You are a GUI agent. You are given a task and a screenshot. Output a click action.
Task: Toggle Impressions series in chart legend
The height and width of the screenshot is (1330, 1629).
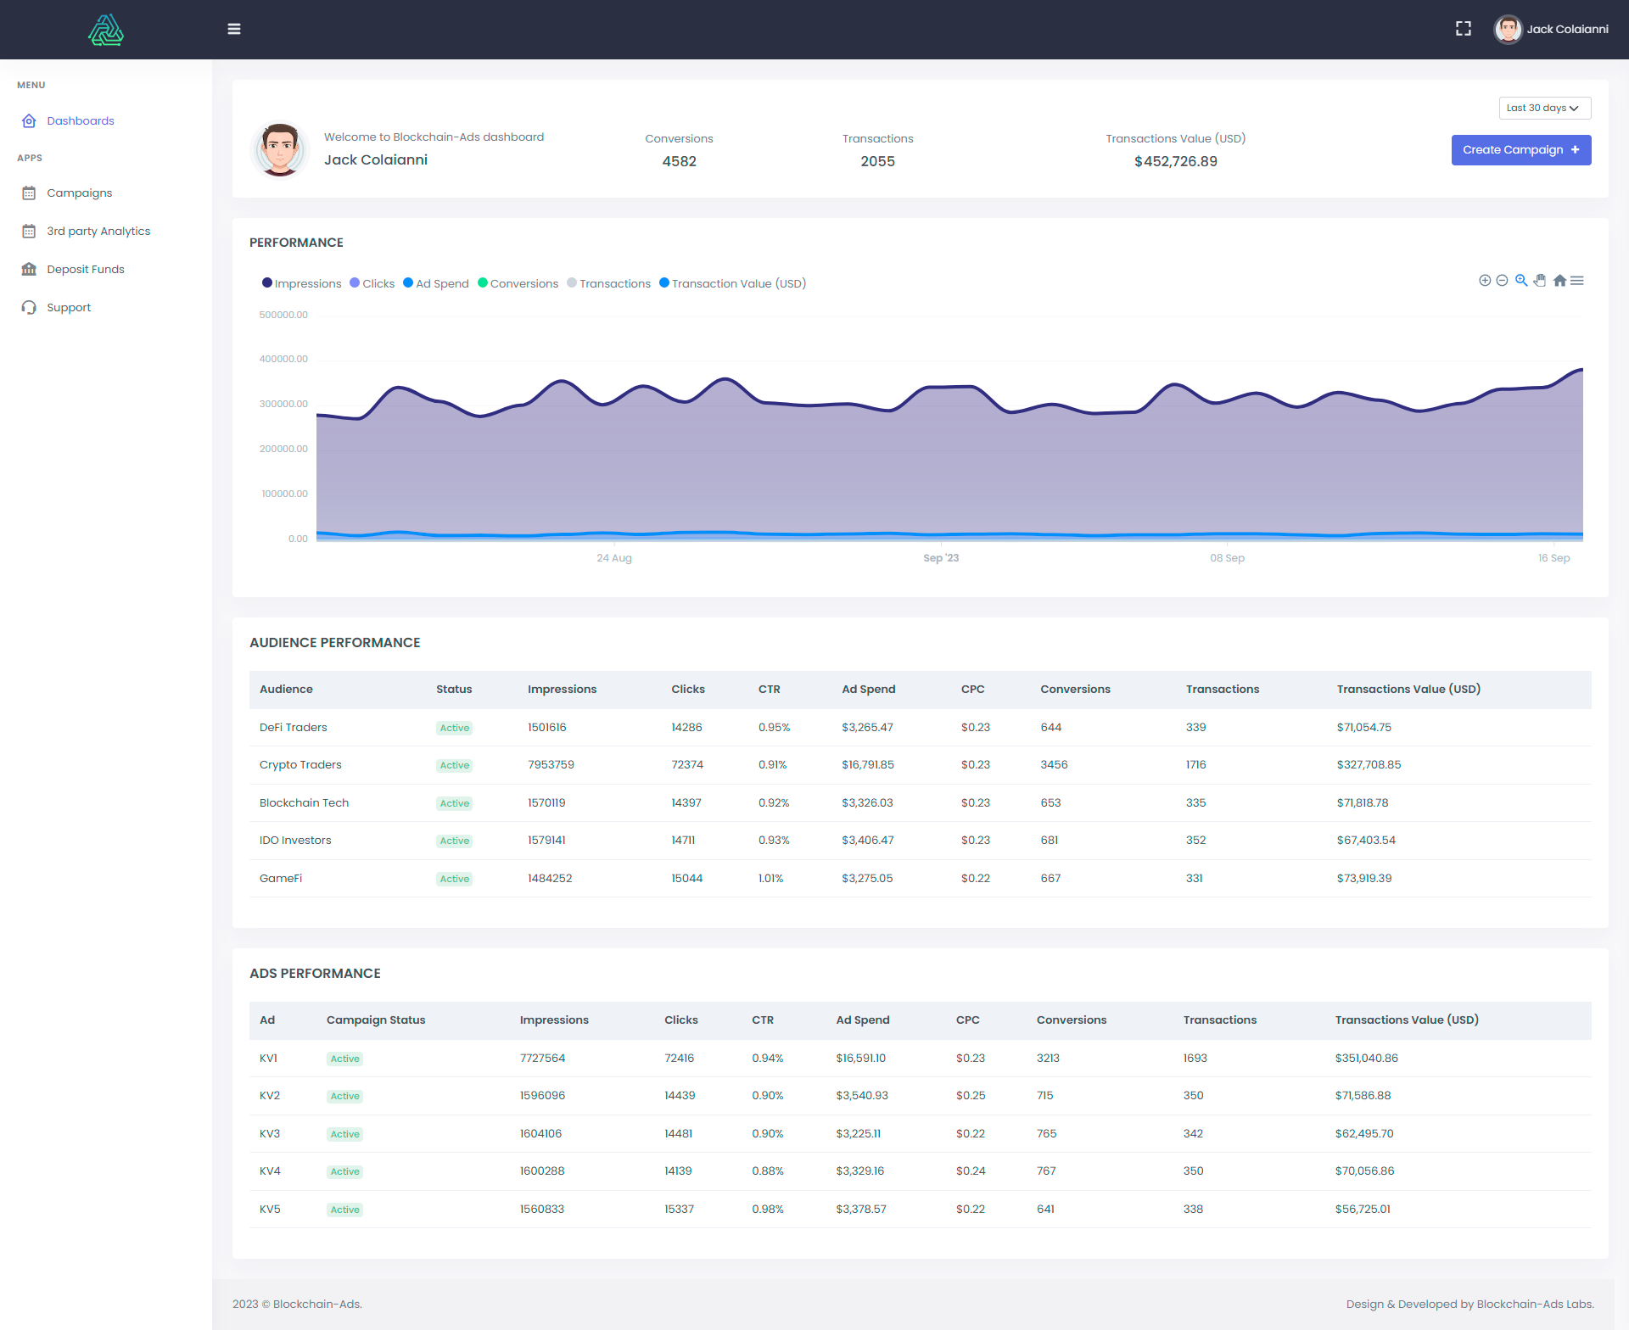point(302,283)
